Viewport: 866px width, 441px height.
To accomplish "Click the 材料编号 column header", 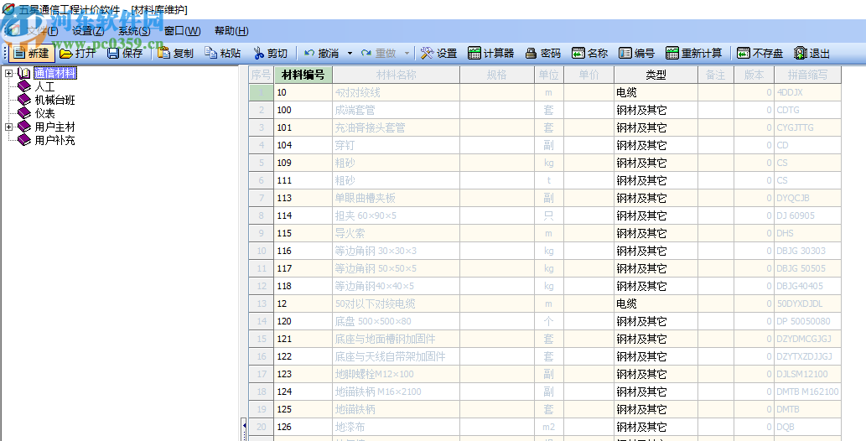I will click(x=303, y=75).
